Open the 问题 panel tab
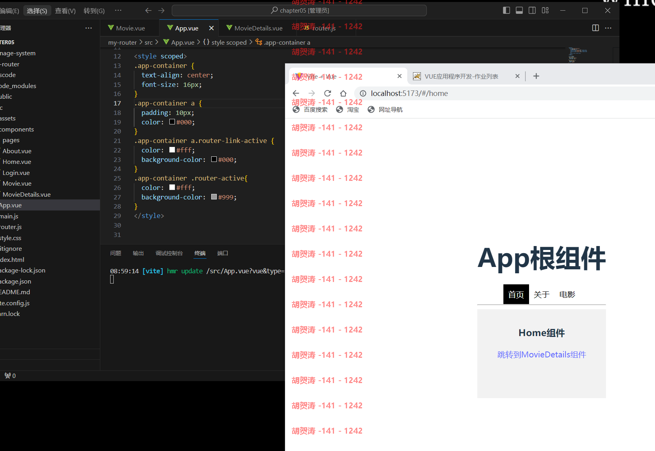655x451 pixels. 116,253
